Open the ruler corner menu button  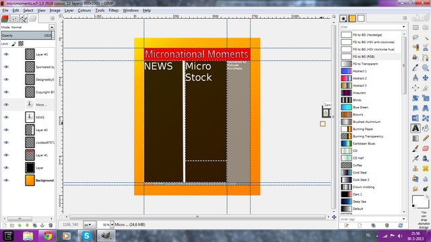pyautogui.click(x=61, y=16)
